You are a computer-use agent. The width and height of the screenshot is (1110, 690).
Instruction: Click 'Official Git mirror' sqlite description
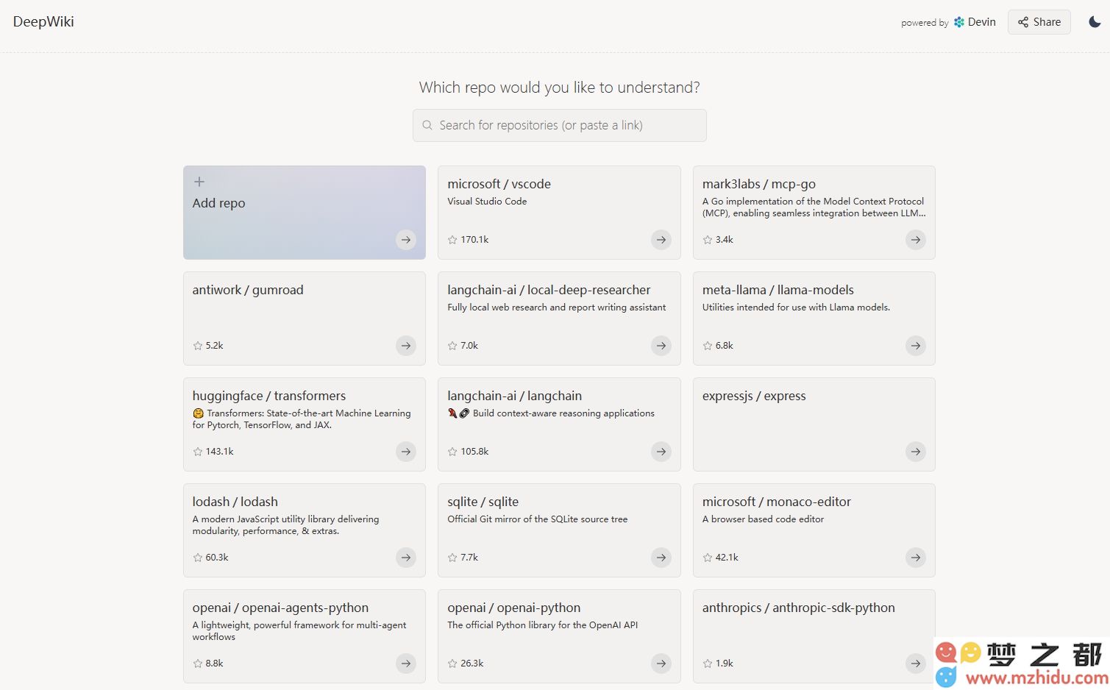coord(537,519)
